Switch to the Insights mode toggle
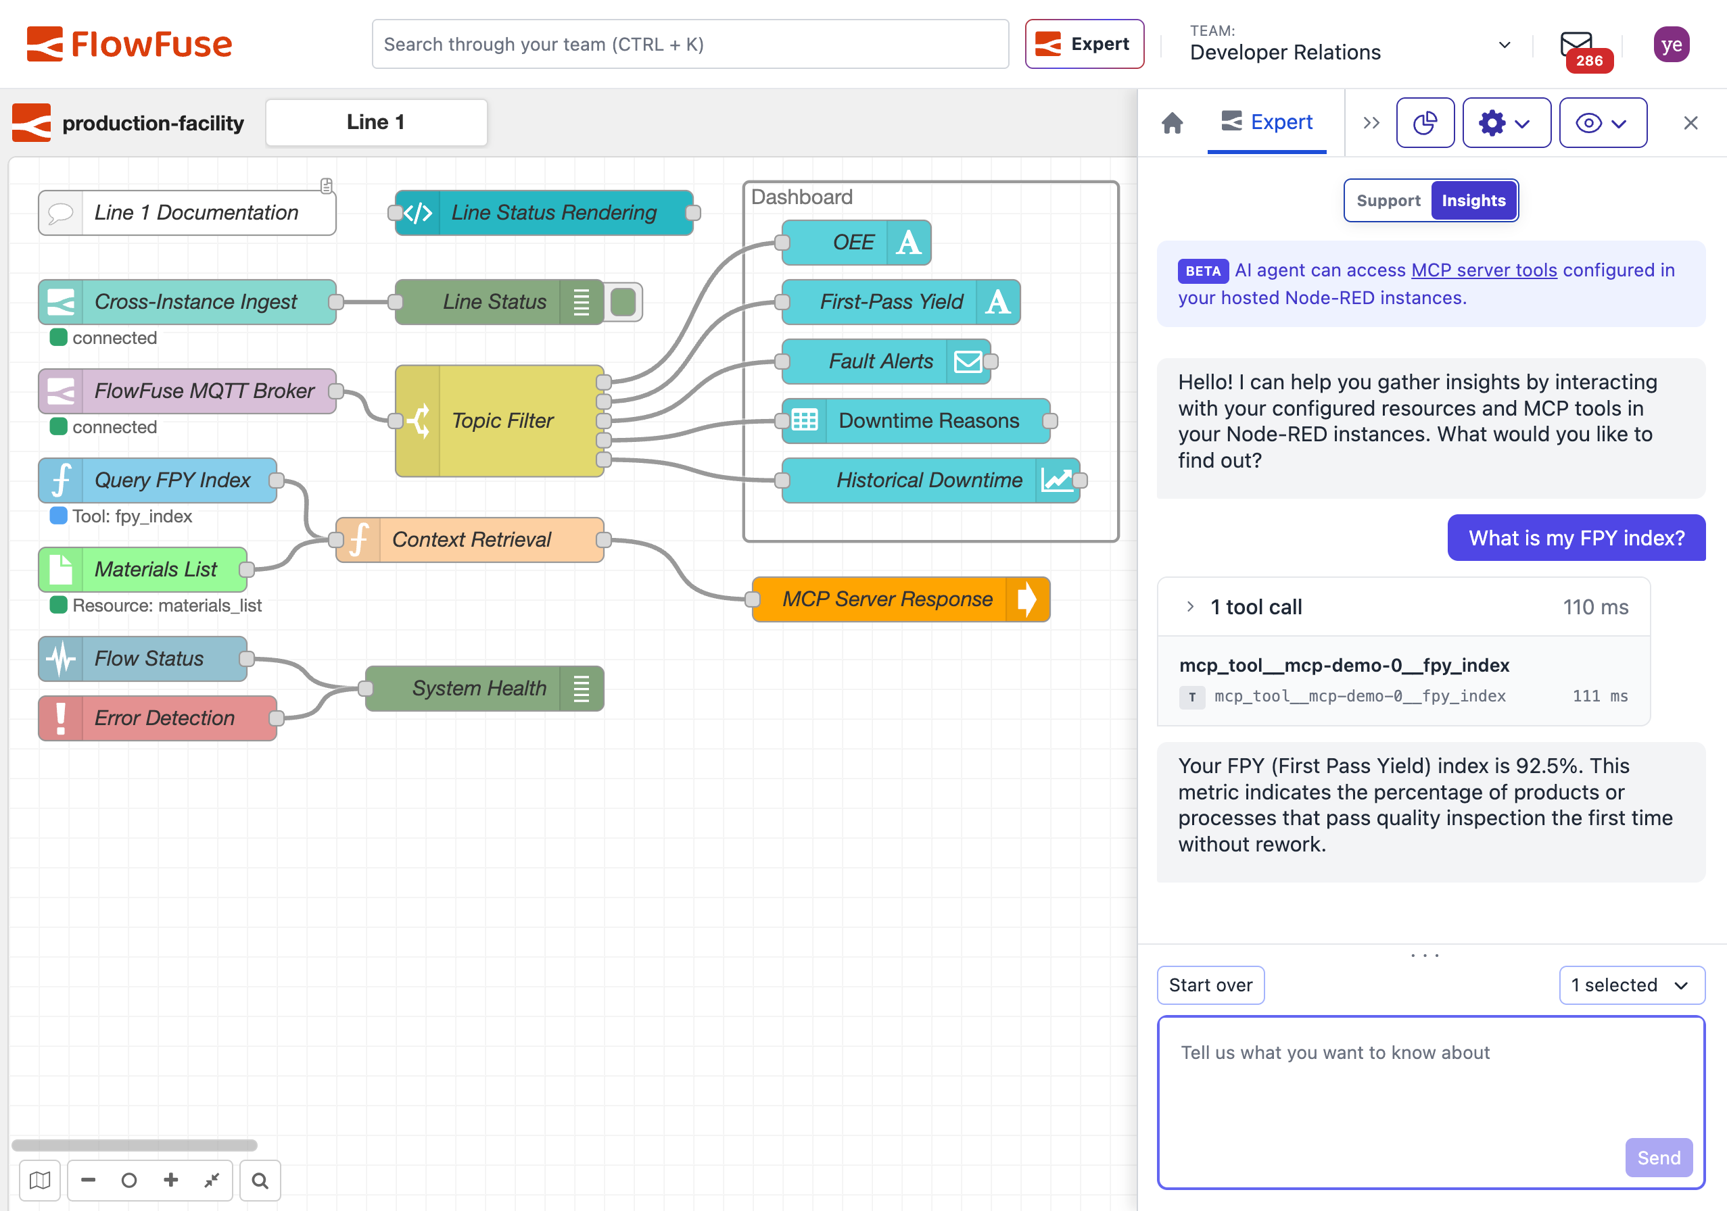The image size is (1727, 1211). point(1473,201)
